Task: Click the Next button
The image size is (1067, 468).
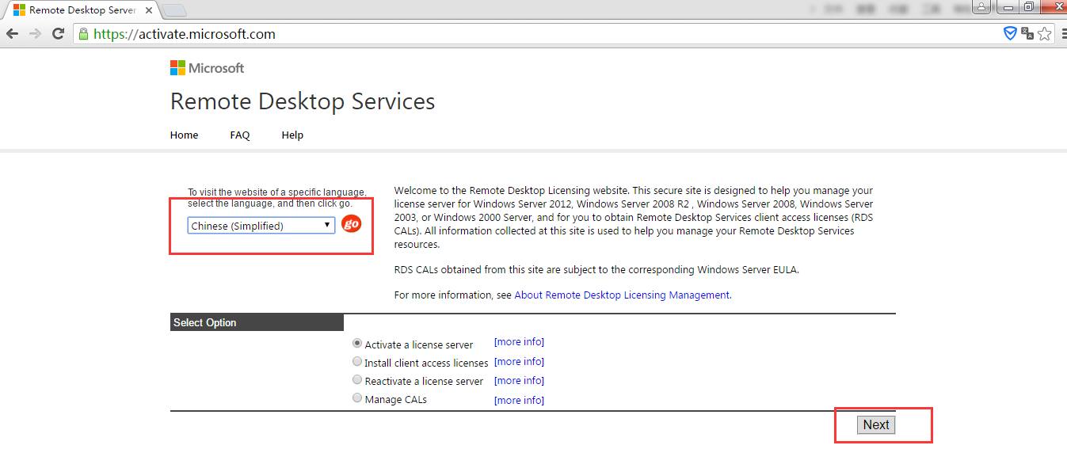Action: pos(876,424)
